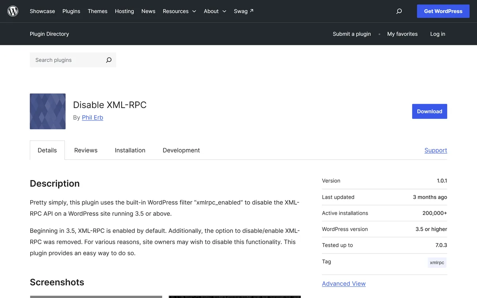Click Submit a plugin

coord(352,34)
